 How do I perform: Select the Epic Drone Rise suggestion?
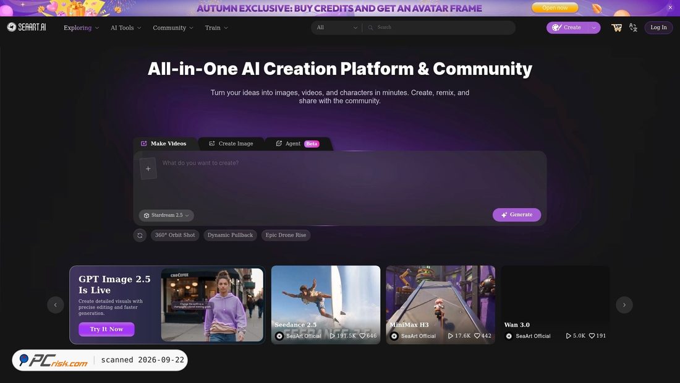click(x=286, y=235)
